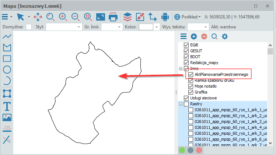Click the Android export icon
This screenshot has height=155, width=276.
(165, 17)
